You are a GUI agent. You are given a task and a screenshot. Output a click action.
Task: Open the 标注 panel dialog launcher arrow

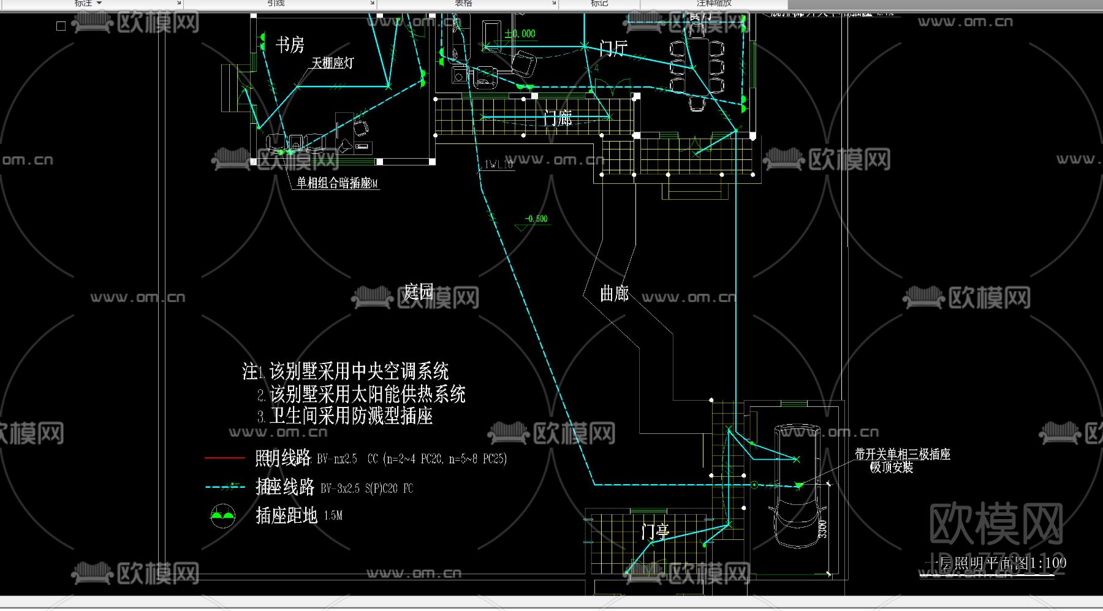click(178, 3)
